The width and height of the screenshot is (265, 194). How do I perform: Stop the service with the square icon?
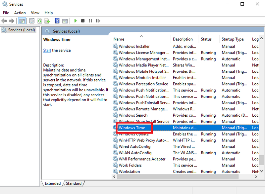83,21
